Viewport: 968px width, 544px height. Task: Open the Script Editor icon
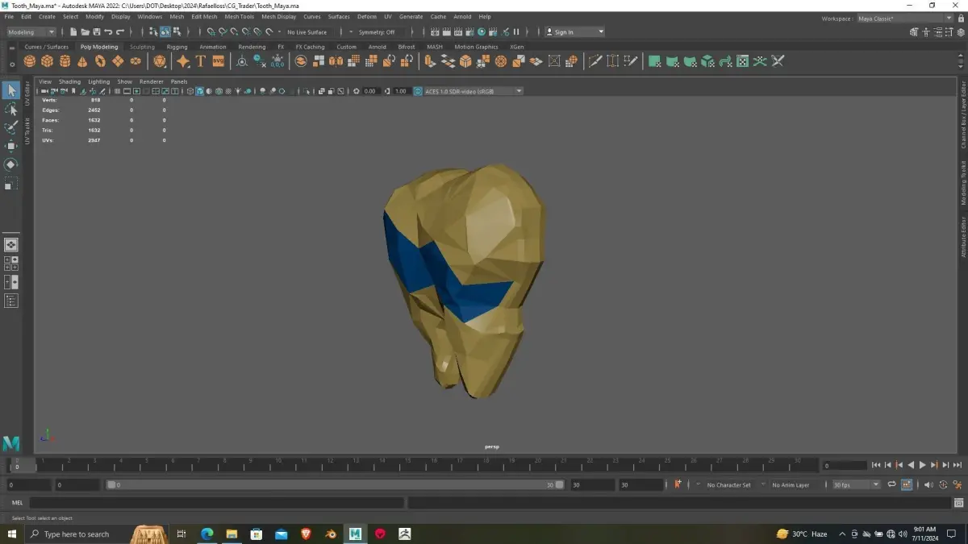(x=958, y=502)
